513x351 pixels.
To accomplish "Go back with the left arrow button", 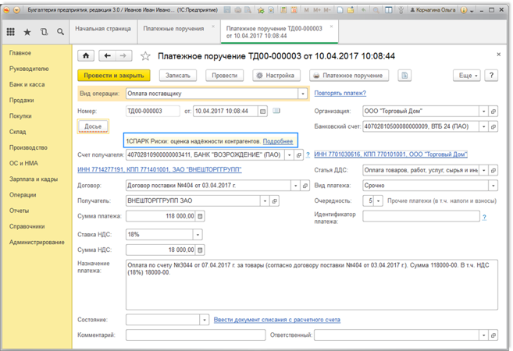I will 107,56.
